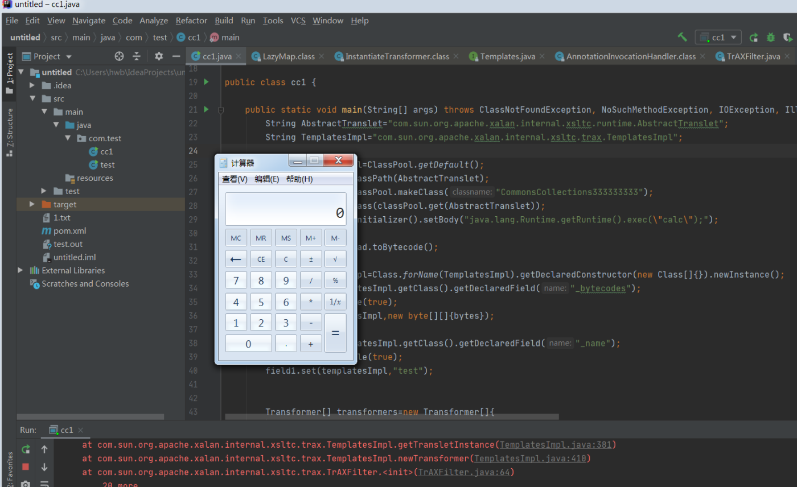Image resolution: width=797 pixels, height=487 pixels.
Task: Collapse the main folder in tree
Action: click(x=44, y=112)
